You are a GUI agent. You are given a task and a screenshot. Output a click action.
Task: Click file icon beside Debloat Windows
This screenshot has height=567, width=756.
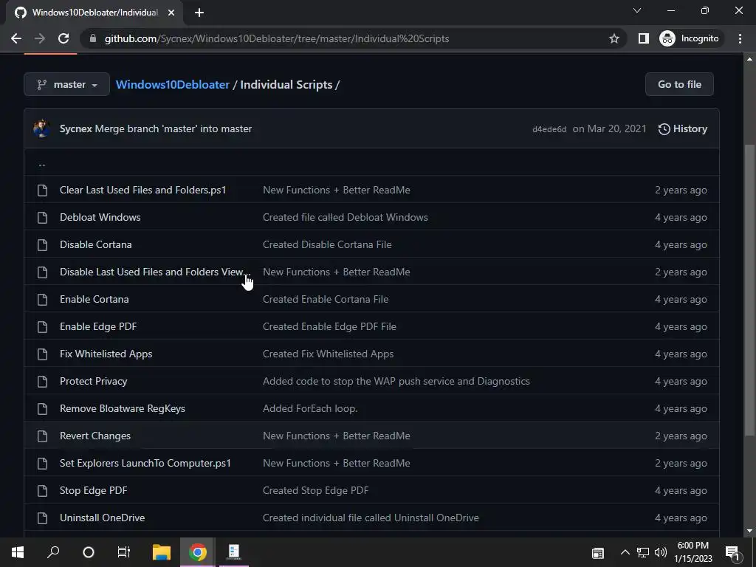click(42, 218)
